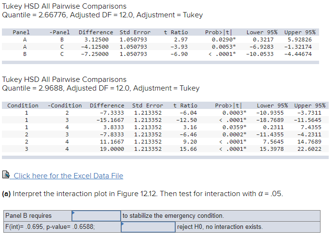Click t ratio value -6.90
This screenshot has width=335, height=239.
coord(179,54)
